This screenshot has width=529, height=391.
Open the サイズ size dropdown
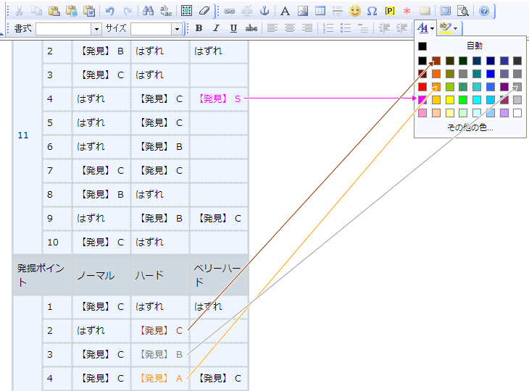[177, 29]
